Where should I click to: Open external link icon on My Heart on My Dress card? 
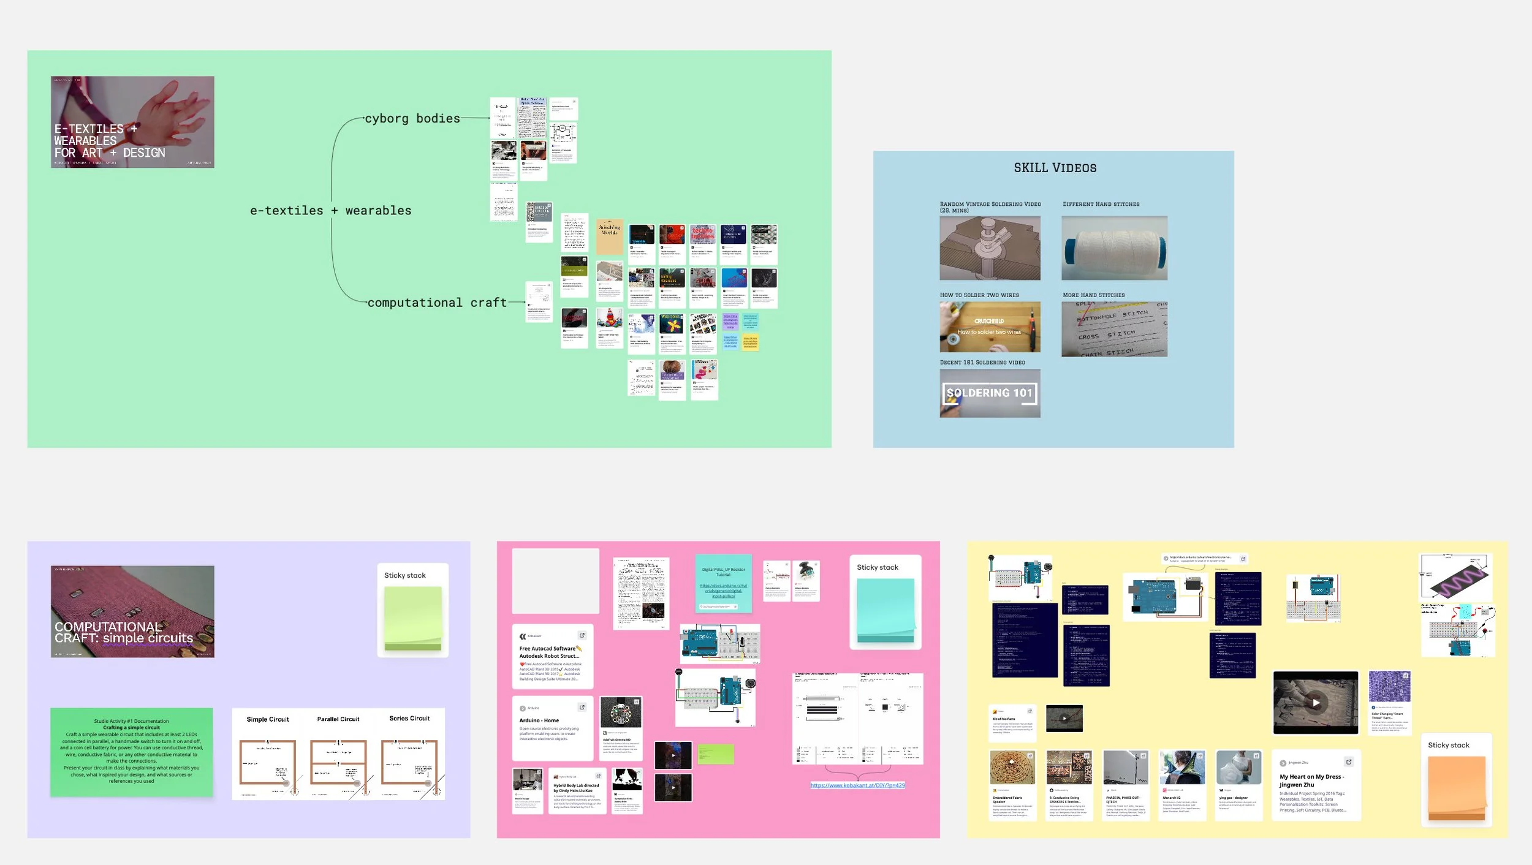pos(1348,761)
